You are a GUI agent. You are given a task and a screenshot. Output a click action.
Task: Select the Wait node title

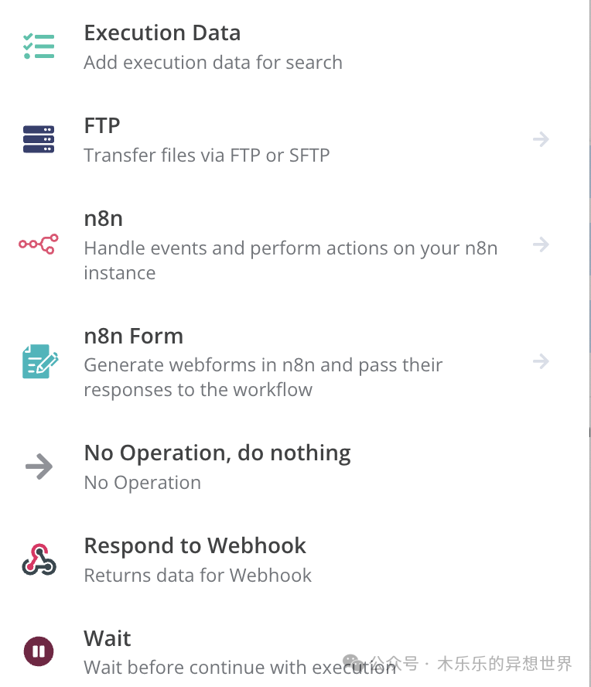pos(108,638)
